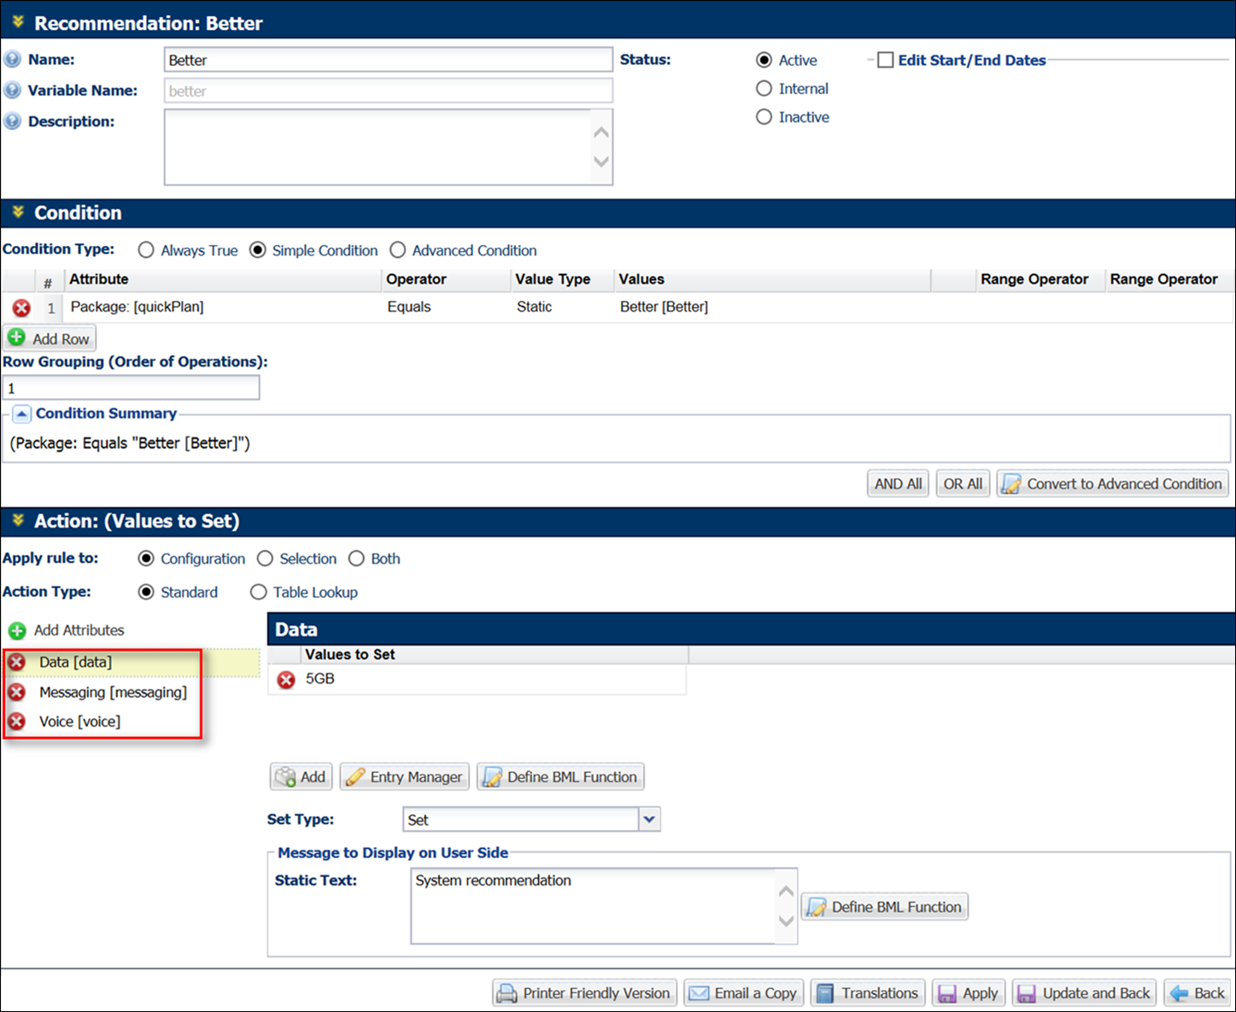Collapse the Condition Summary section
This screenshot has width=1236, height=1012.
(x=21, y=413)
